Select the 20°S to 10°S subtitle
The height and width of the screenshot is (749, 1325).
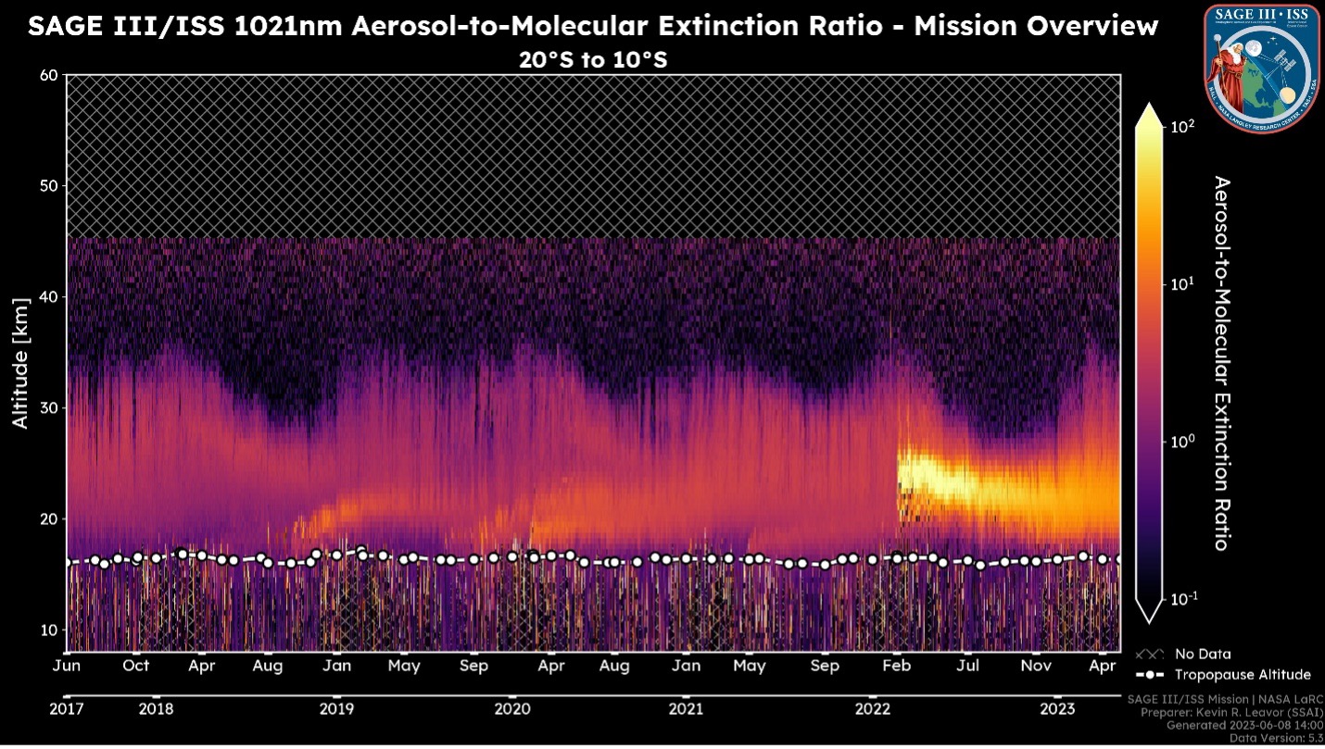click(x=593, y=59)
